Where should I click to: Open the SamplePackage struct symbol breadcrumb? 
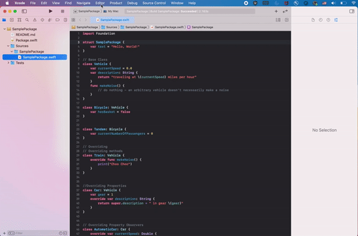click(200, 27)
